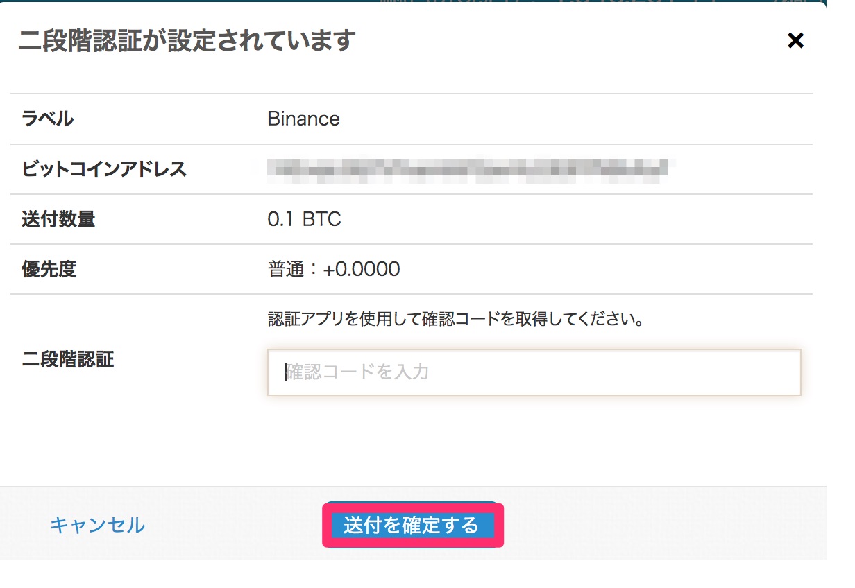Click the blank area below the dialog footer
855x588 pixels.
(x=416, y=574)
